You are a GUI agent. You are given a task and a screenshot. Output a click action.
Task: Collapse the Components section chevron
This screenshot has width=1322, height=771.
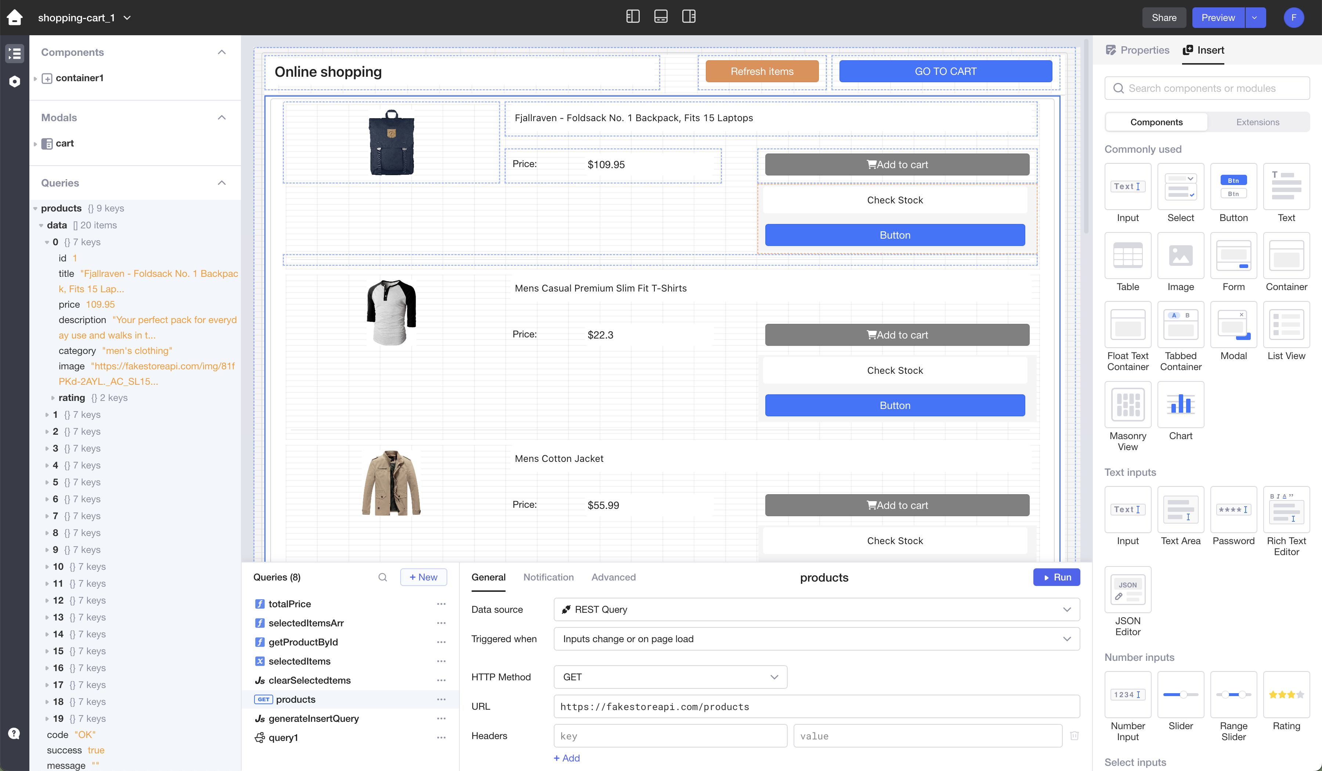point(222,52)
